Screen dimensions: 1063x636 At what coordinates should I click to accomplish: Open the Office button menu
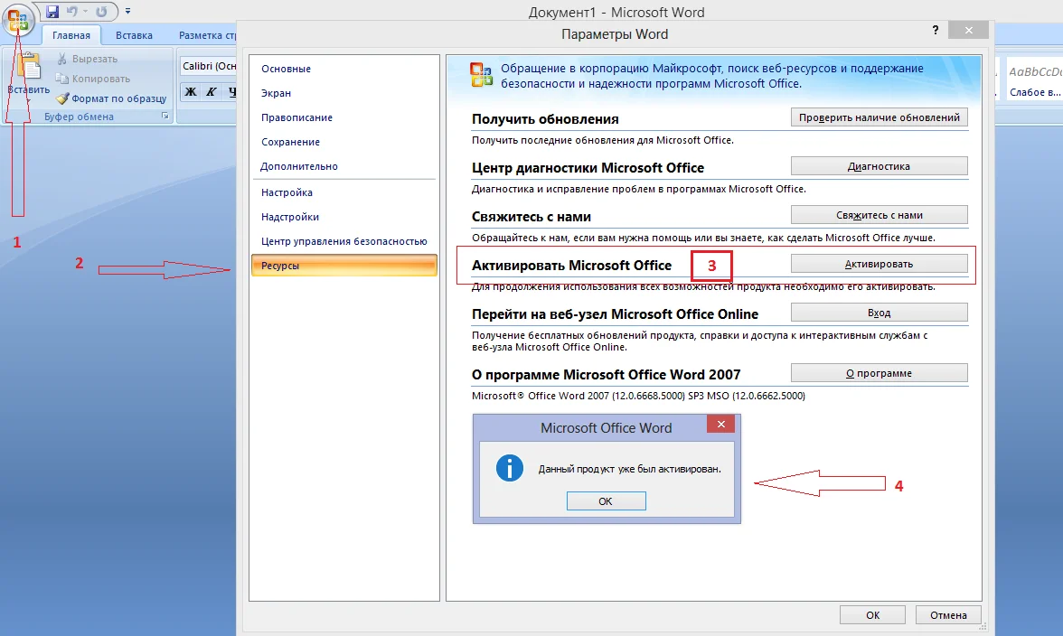(x=18, y=20)
